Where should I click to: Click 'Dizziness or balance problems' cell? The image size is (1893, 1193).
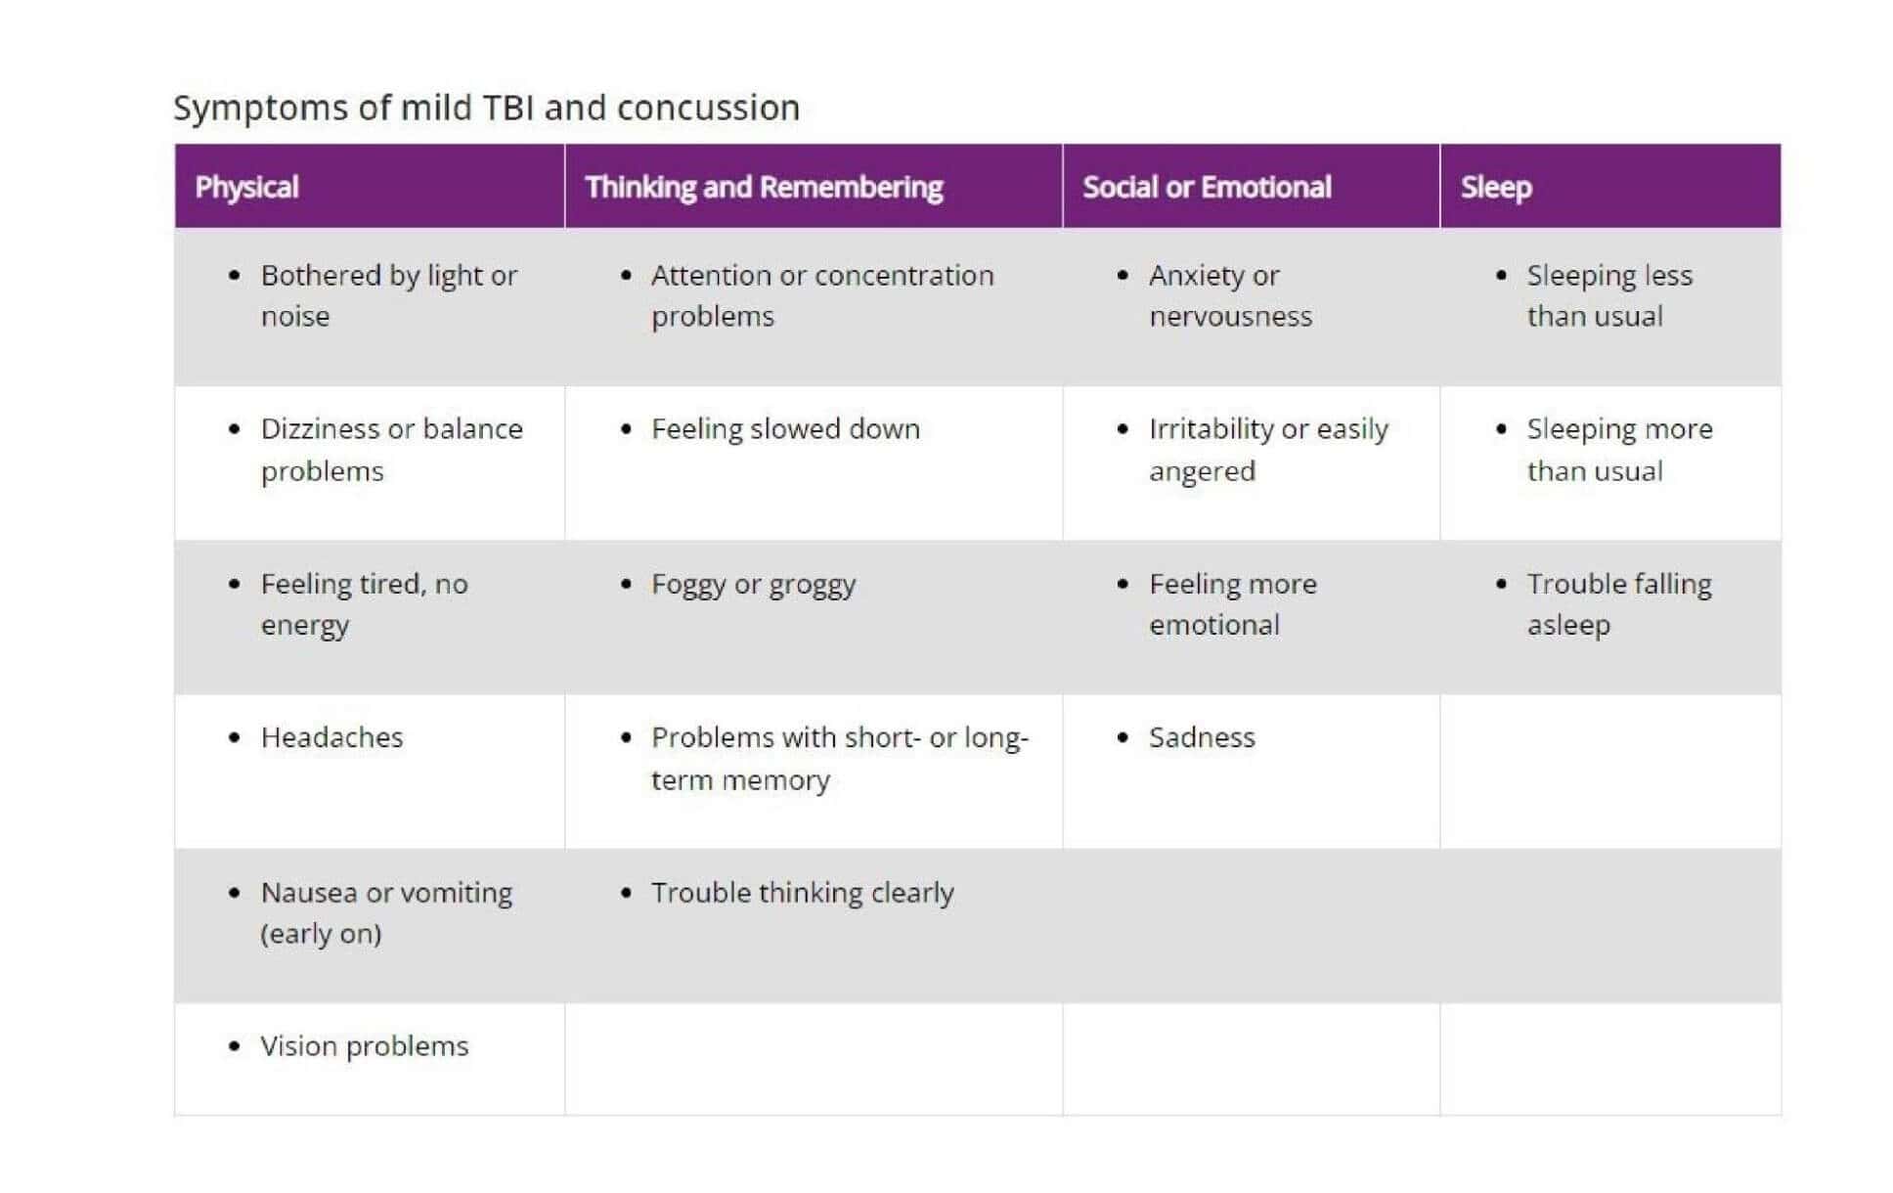[391, 450]
